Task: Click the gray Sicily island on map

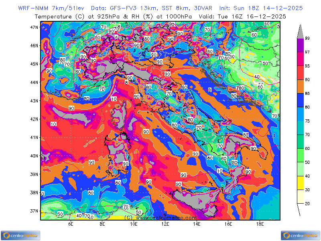Action: (x=193, y=199)
